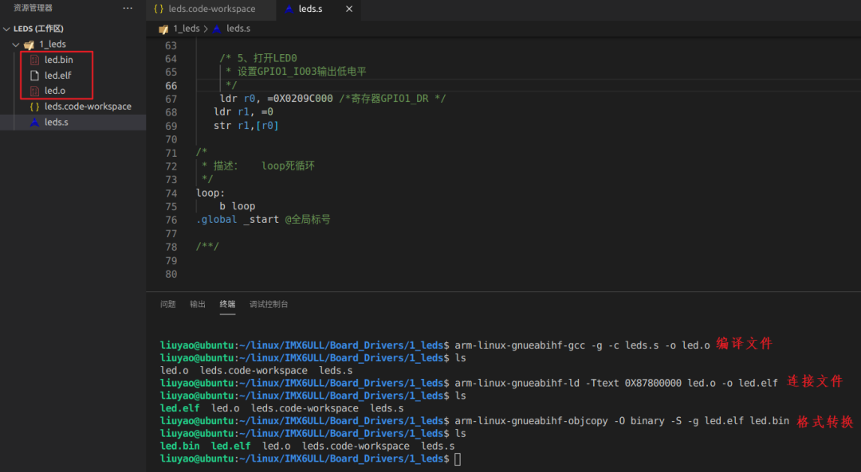Close the leds.s editor tab

[349, 10]
